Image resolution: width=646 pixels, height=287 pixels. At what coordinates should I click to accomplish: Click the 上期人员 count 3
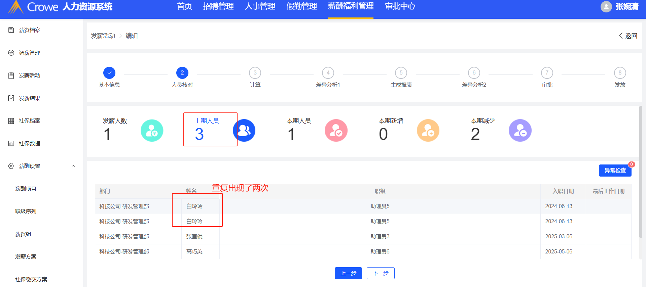pyautogui.click(x=199, y=134)
